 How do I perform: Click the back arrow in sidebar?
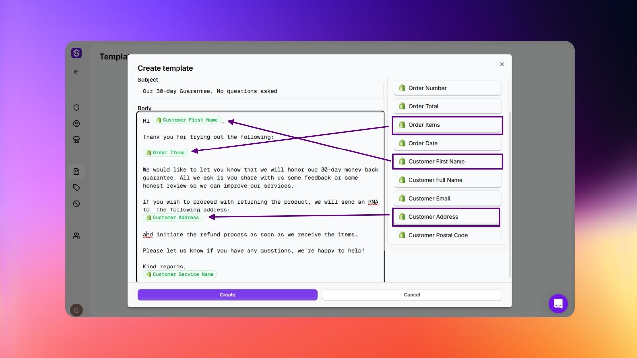[x=76, y=72]
